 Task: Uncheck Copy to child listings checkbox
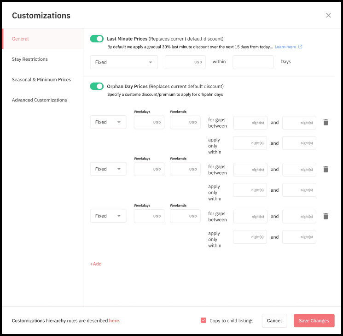pos(203,320)
